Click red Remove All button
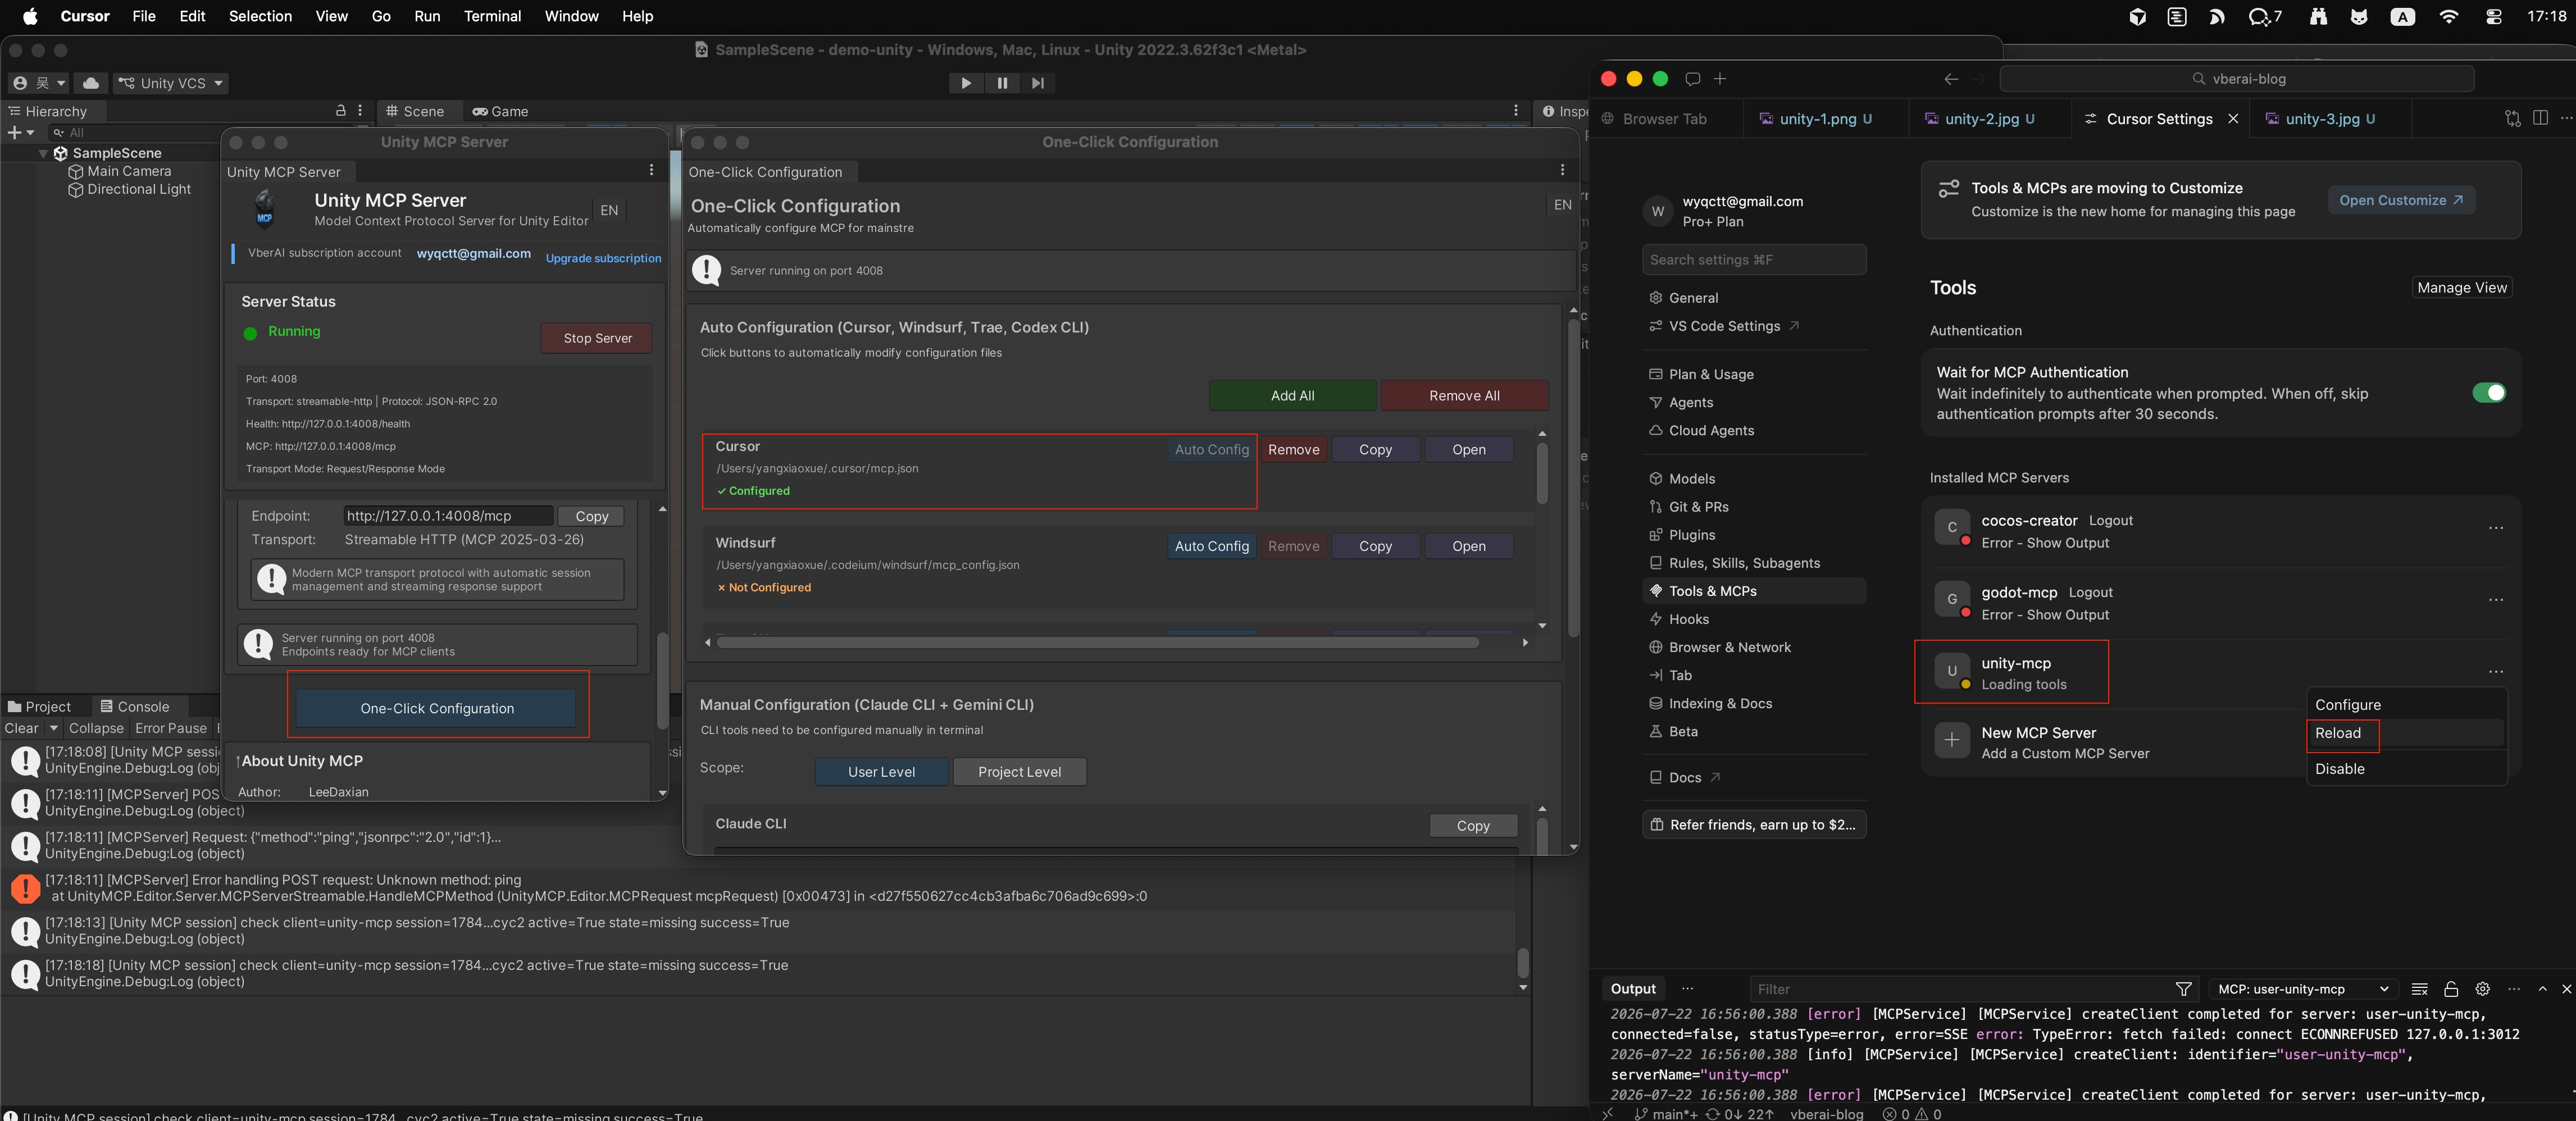 coord(1464,395)
